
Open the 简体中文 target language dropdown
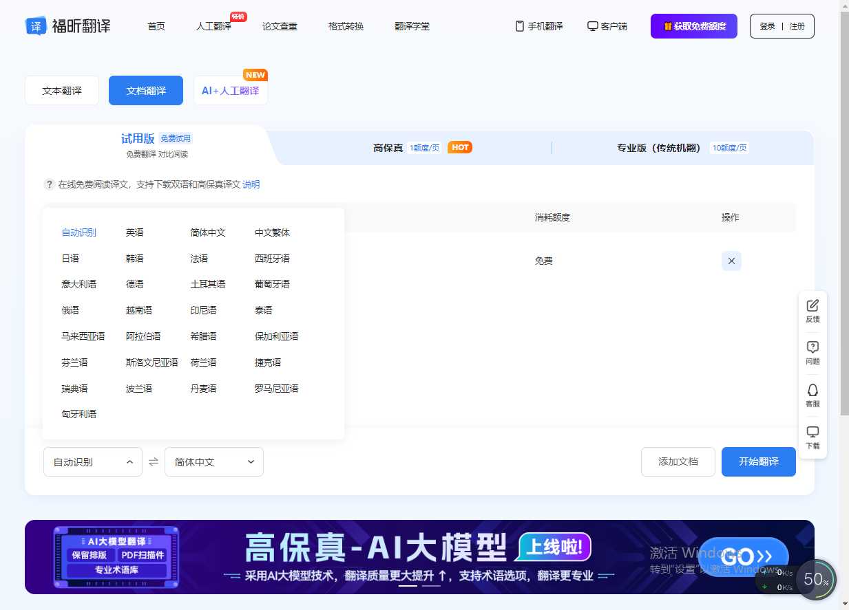[214, 461]
